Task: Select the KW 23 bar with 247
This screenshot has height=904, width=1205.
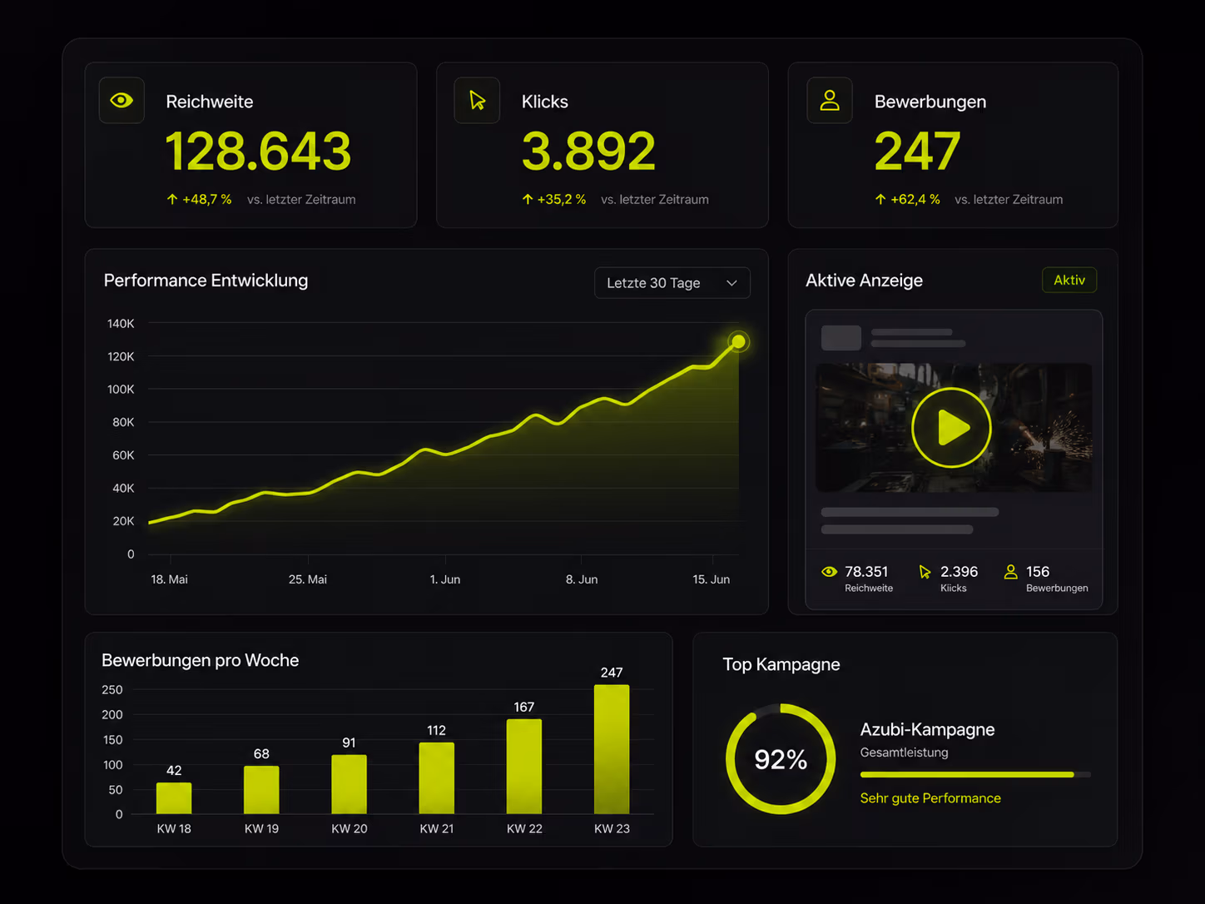Action: point(612,749)
